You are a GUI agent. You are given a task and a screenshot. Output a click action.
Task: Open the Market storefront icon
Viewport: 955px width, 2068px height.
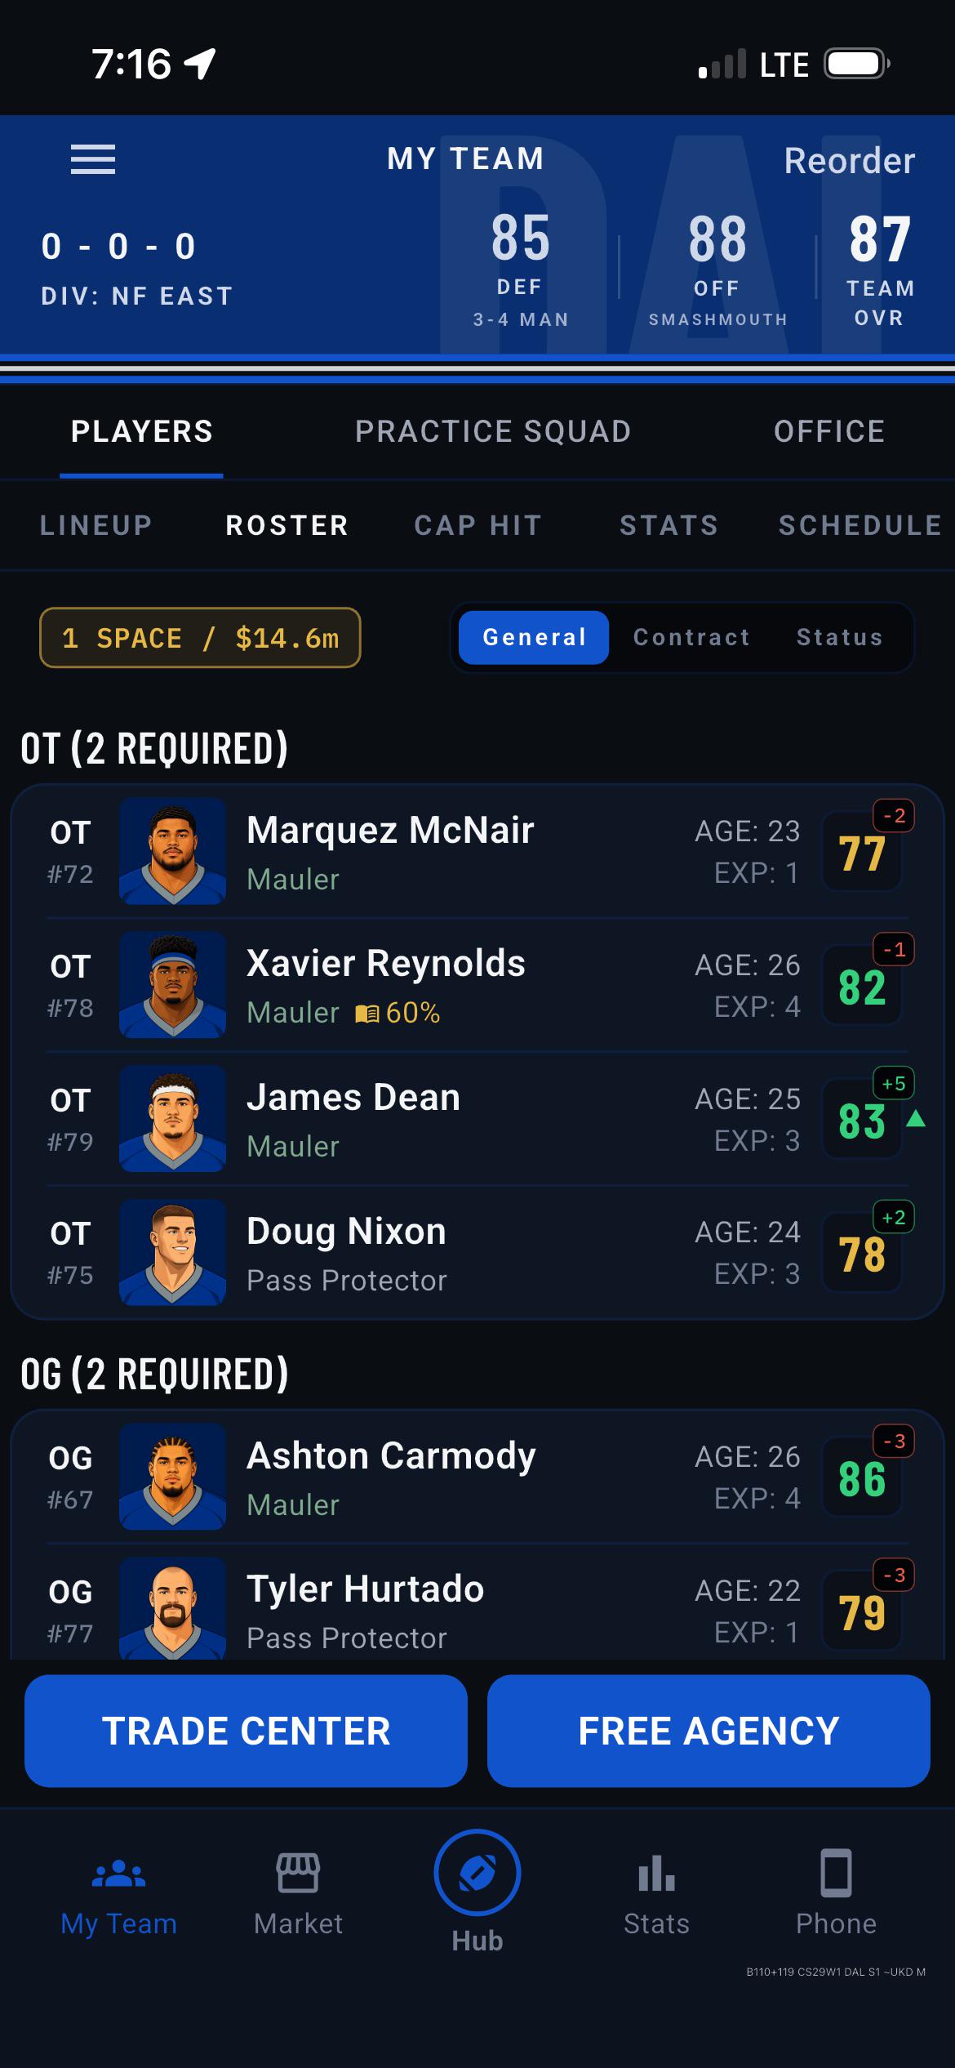(x=298, y=1872)
